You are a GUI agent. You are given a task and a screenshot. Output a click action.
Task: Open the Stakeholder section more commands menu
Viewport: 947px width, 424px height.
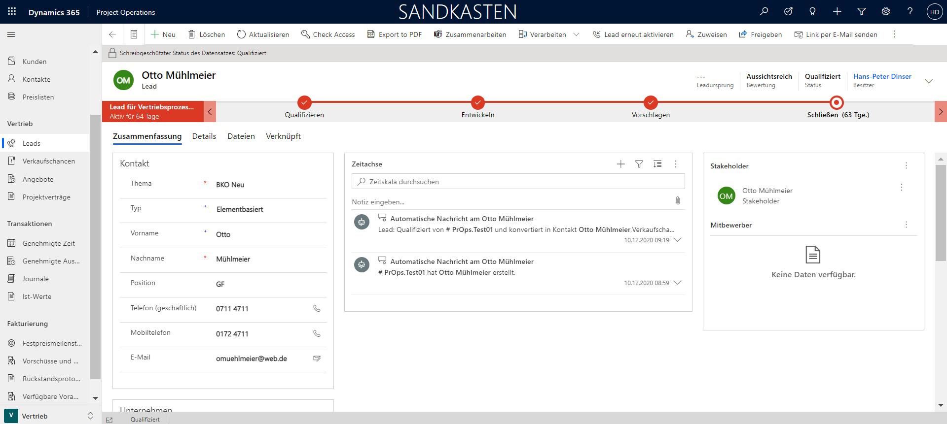tap(906, 166)
